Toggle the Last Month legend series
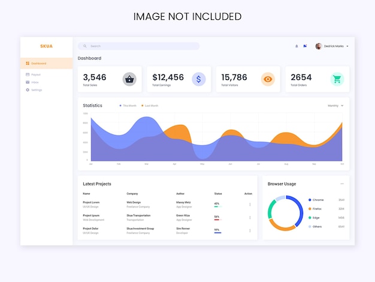This screenshot has height=282, width=375. (150, 106)
